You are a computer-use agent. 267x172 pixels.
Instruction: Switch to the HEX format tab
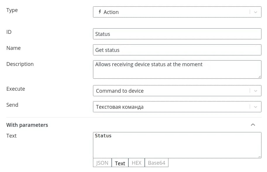click(x=137, y=163)
